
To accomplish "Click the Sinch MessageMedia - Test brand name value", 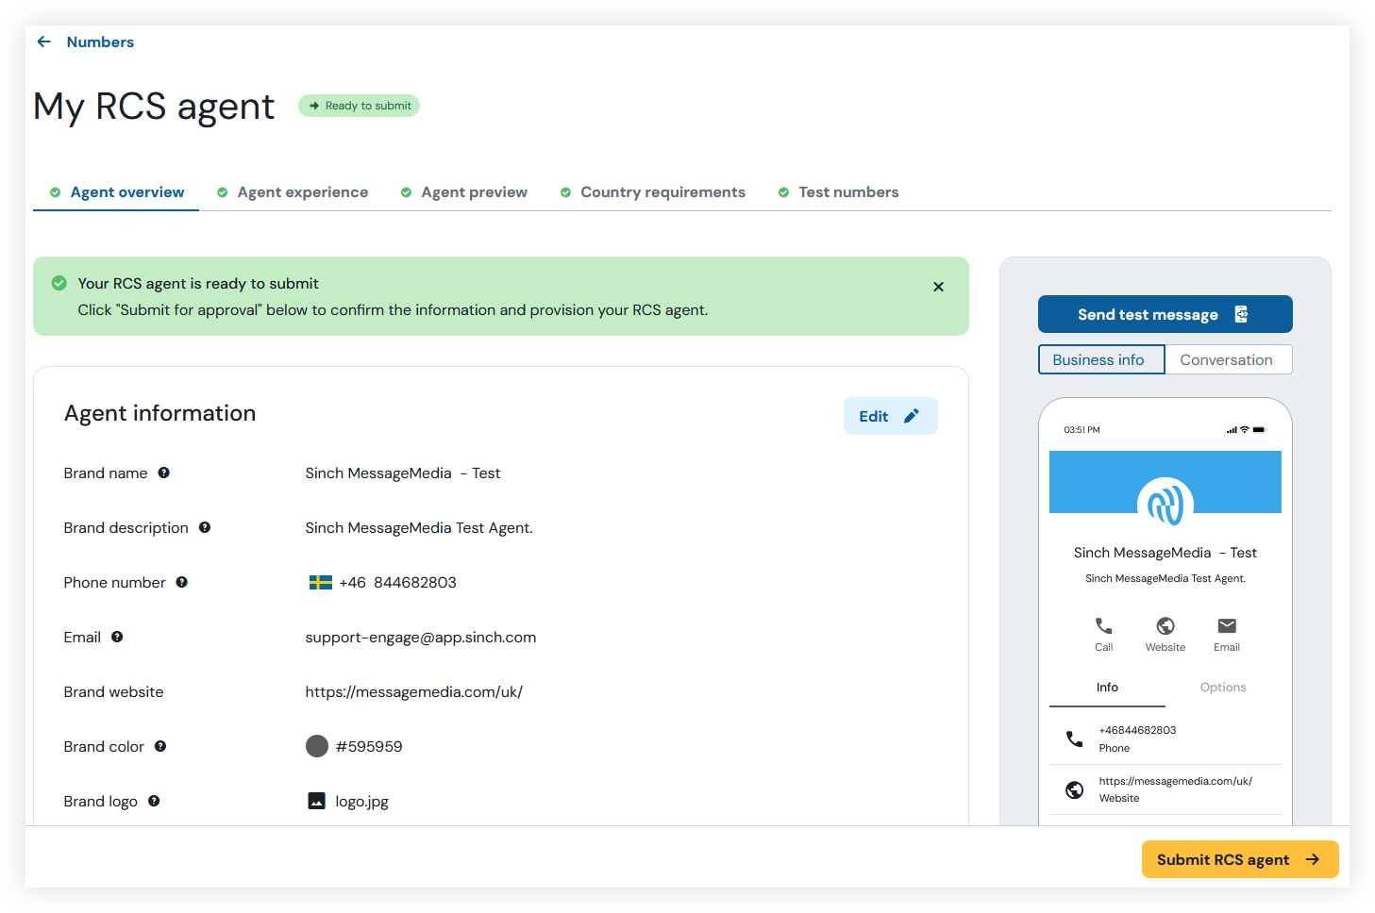I will point(403,473).
